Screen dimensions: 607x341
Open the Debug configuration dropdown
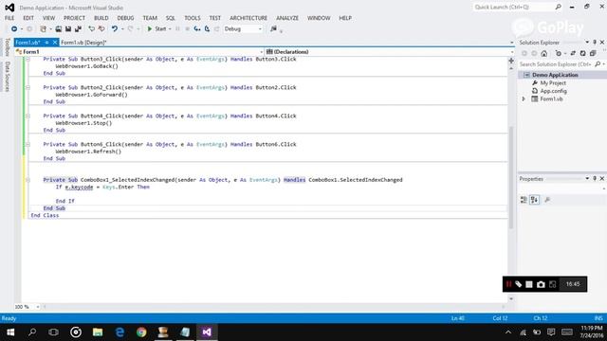[x=243, y=29]
